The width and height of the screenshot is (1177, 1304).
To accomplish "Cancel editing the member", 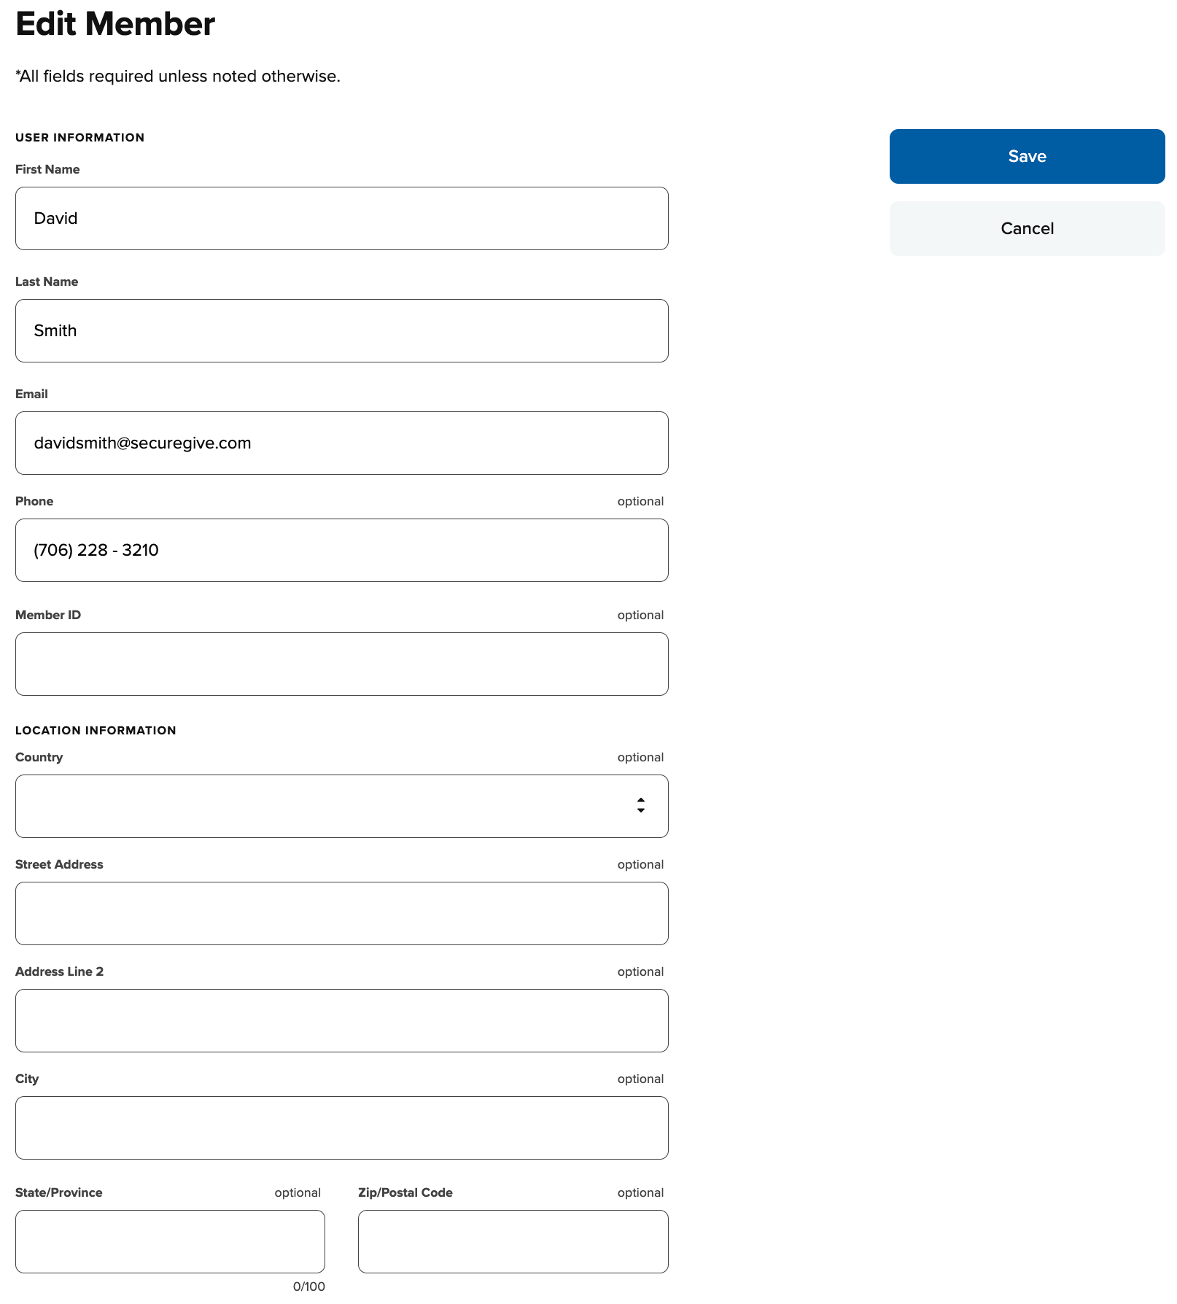I will pos(1027,228).
